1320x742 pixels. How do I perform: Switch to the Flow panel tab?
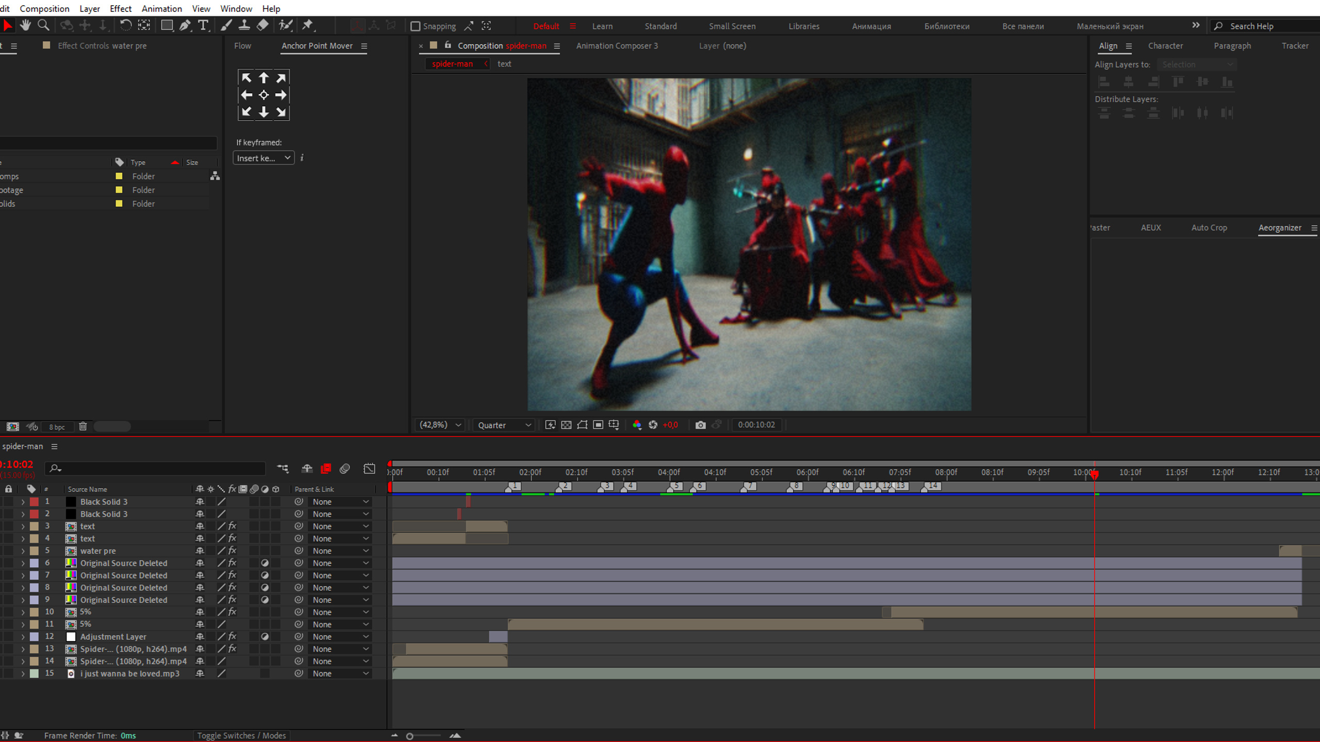[242, 46]
